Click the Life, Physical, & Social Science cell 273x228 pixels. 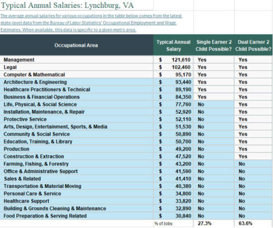coord(76,104)
